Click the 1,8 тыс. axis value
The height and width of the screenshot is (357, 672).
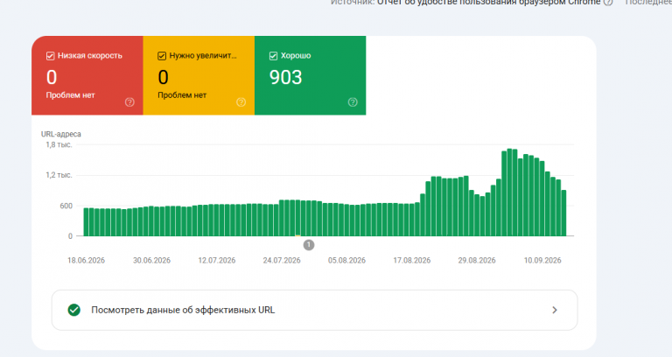coord(59,145)
